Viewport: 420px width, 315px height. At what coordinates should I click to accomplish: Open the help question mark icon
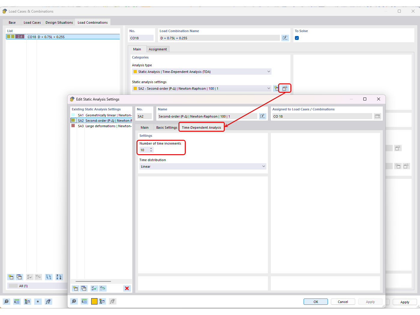tap(74, 301)
